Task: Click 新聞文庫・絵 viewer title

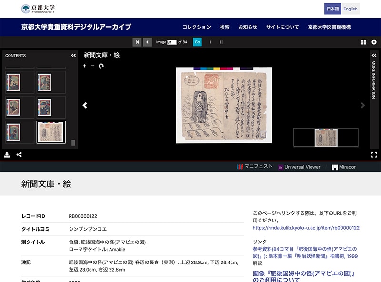Action: [x=101, y=55]
